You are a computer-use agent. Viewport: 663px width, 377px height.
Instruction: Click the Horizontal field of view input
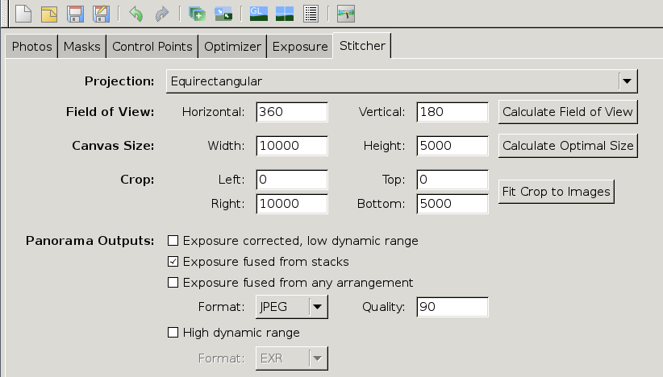(292, 112)
